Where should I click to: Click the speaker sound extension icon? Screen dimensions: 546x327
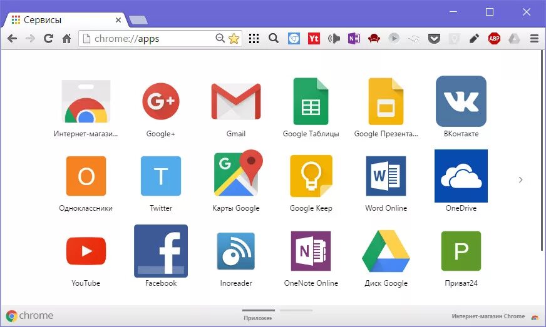[x=334, y=38]
